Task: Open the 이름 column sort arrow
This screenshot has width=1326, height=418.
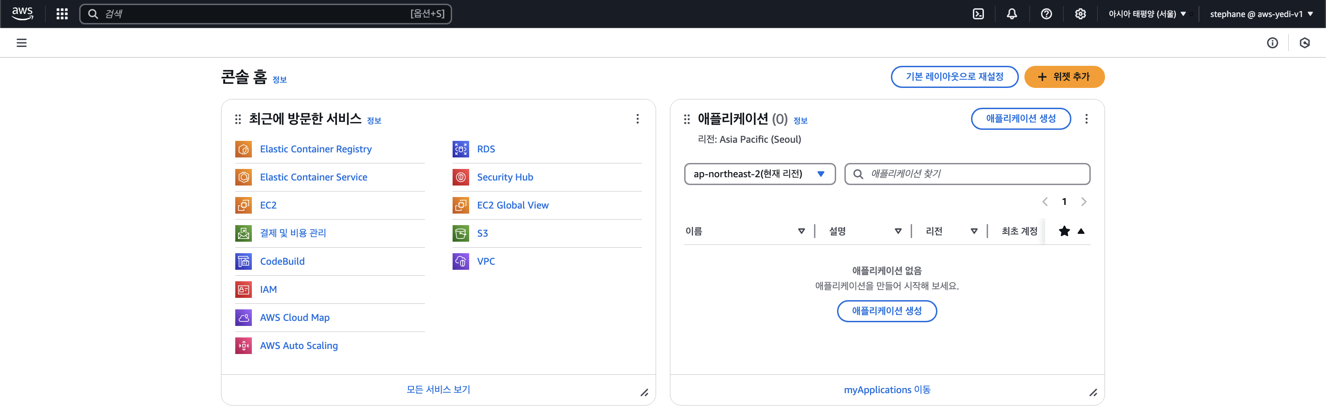Action: 801,231
